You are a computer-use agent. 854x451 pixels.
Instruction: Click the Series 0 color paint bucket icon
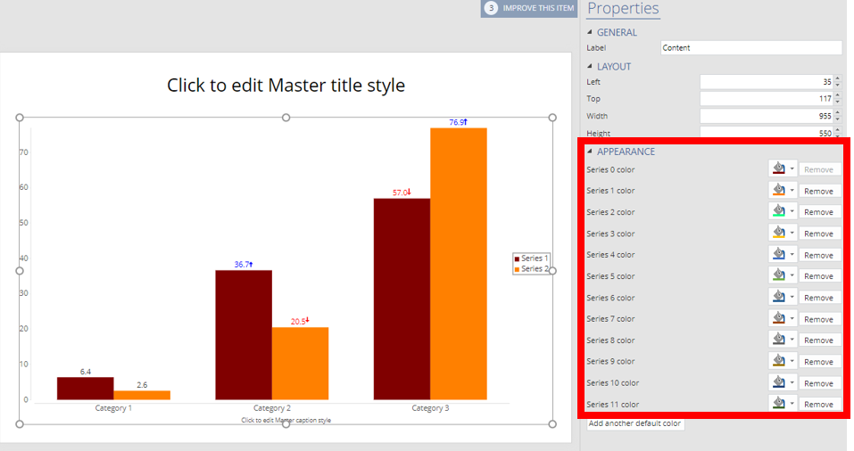click(x=778, y=169)
